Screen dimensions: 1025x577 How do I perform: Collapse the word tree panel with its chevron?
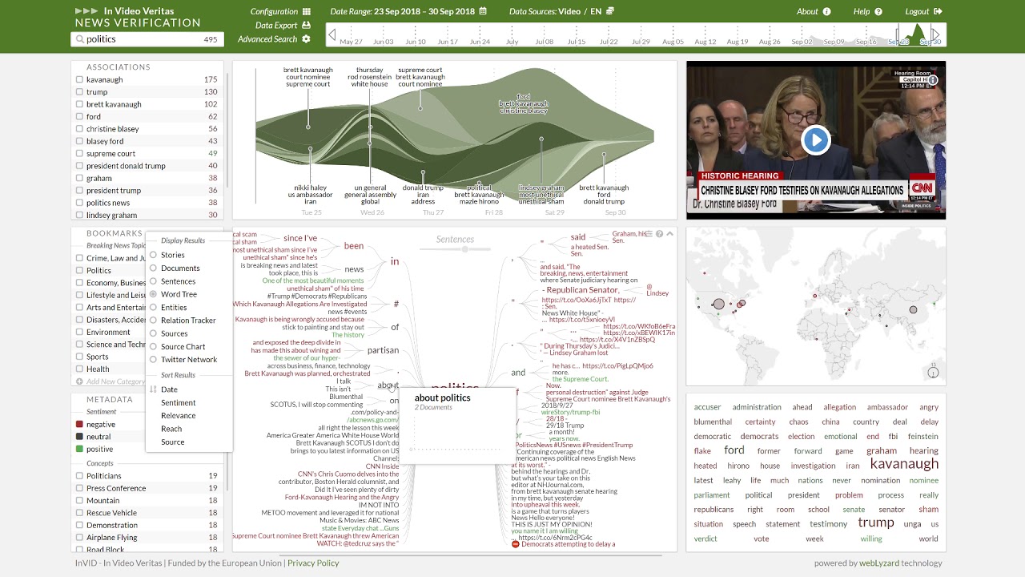pos(669,233)
